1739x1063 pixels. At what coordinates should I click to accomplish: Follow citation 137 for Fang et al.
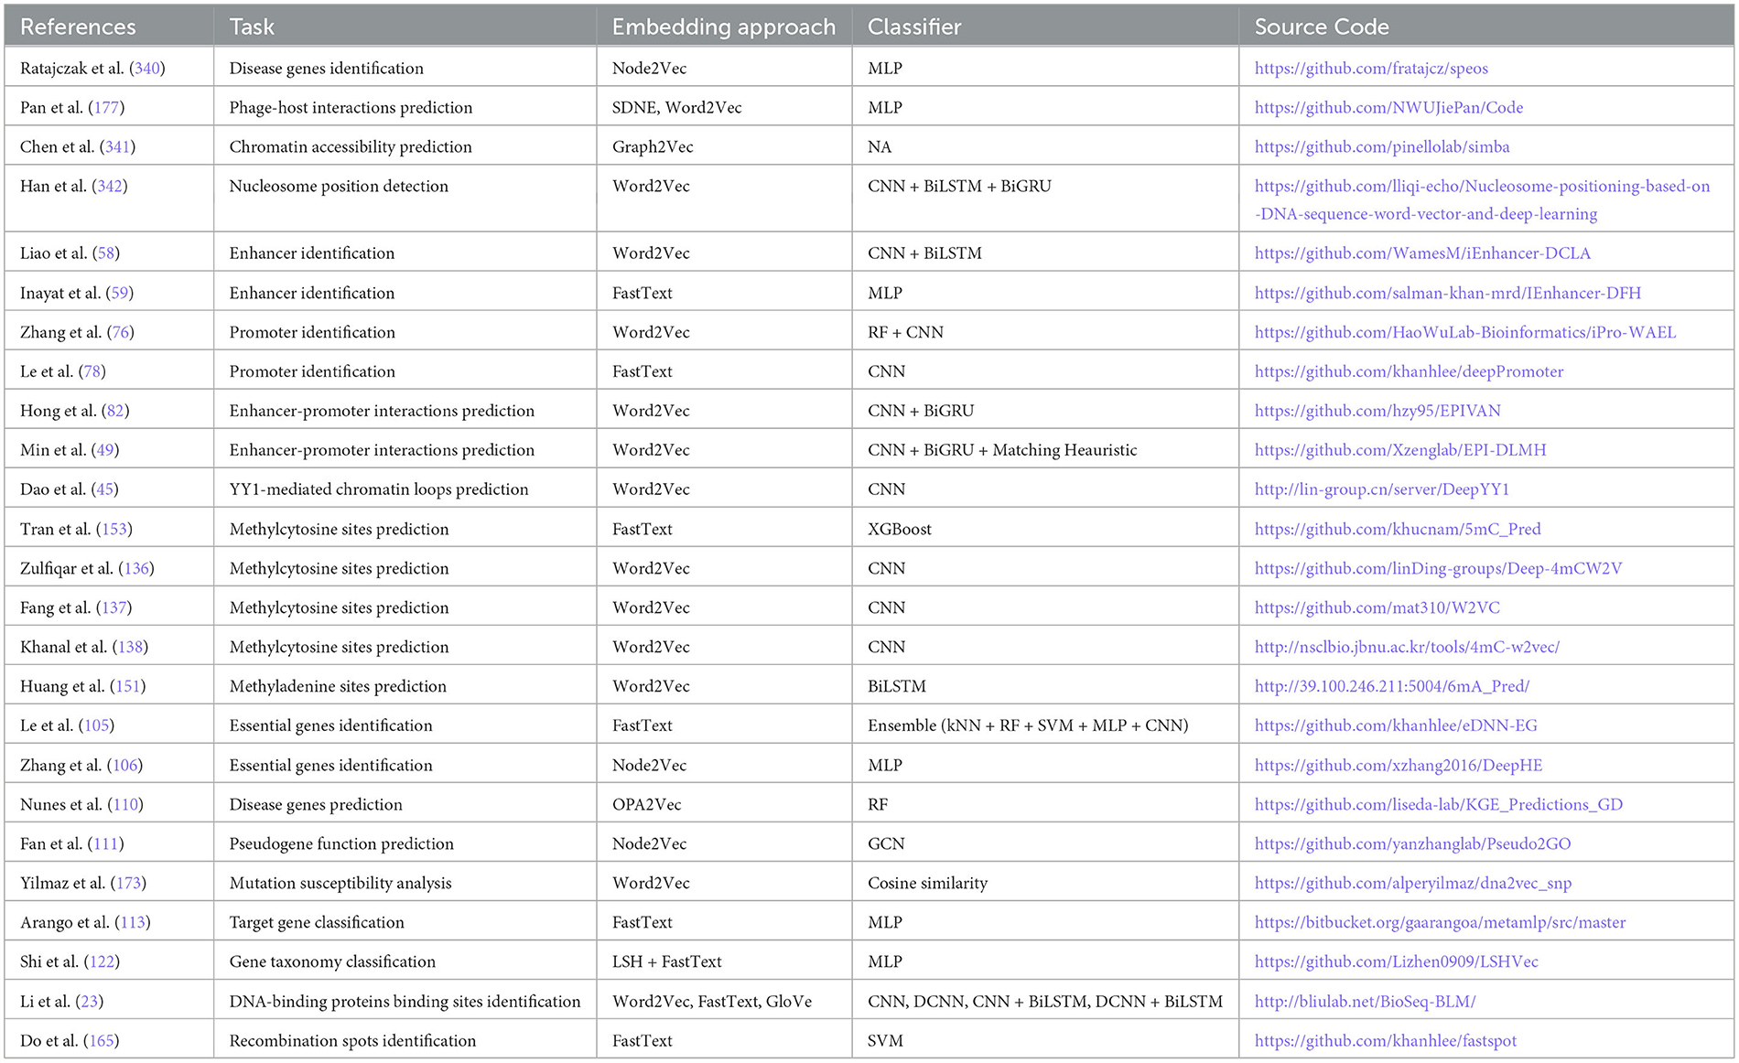113,608
